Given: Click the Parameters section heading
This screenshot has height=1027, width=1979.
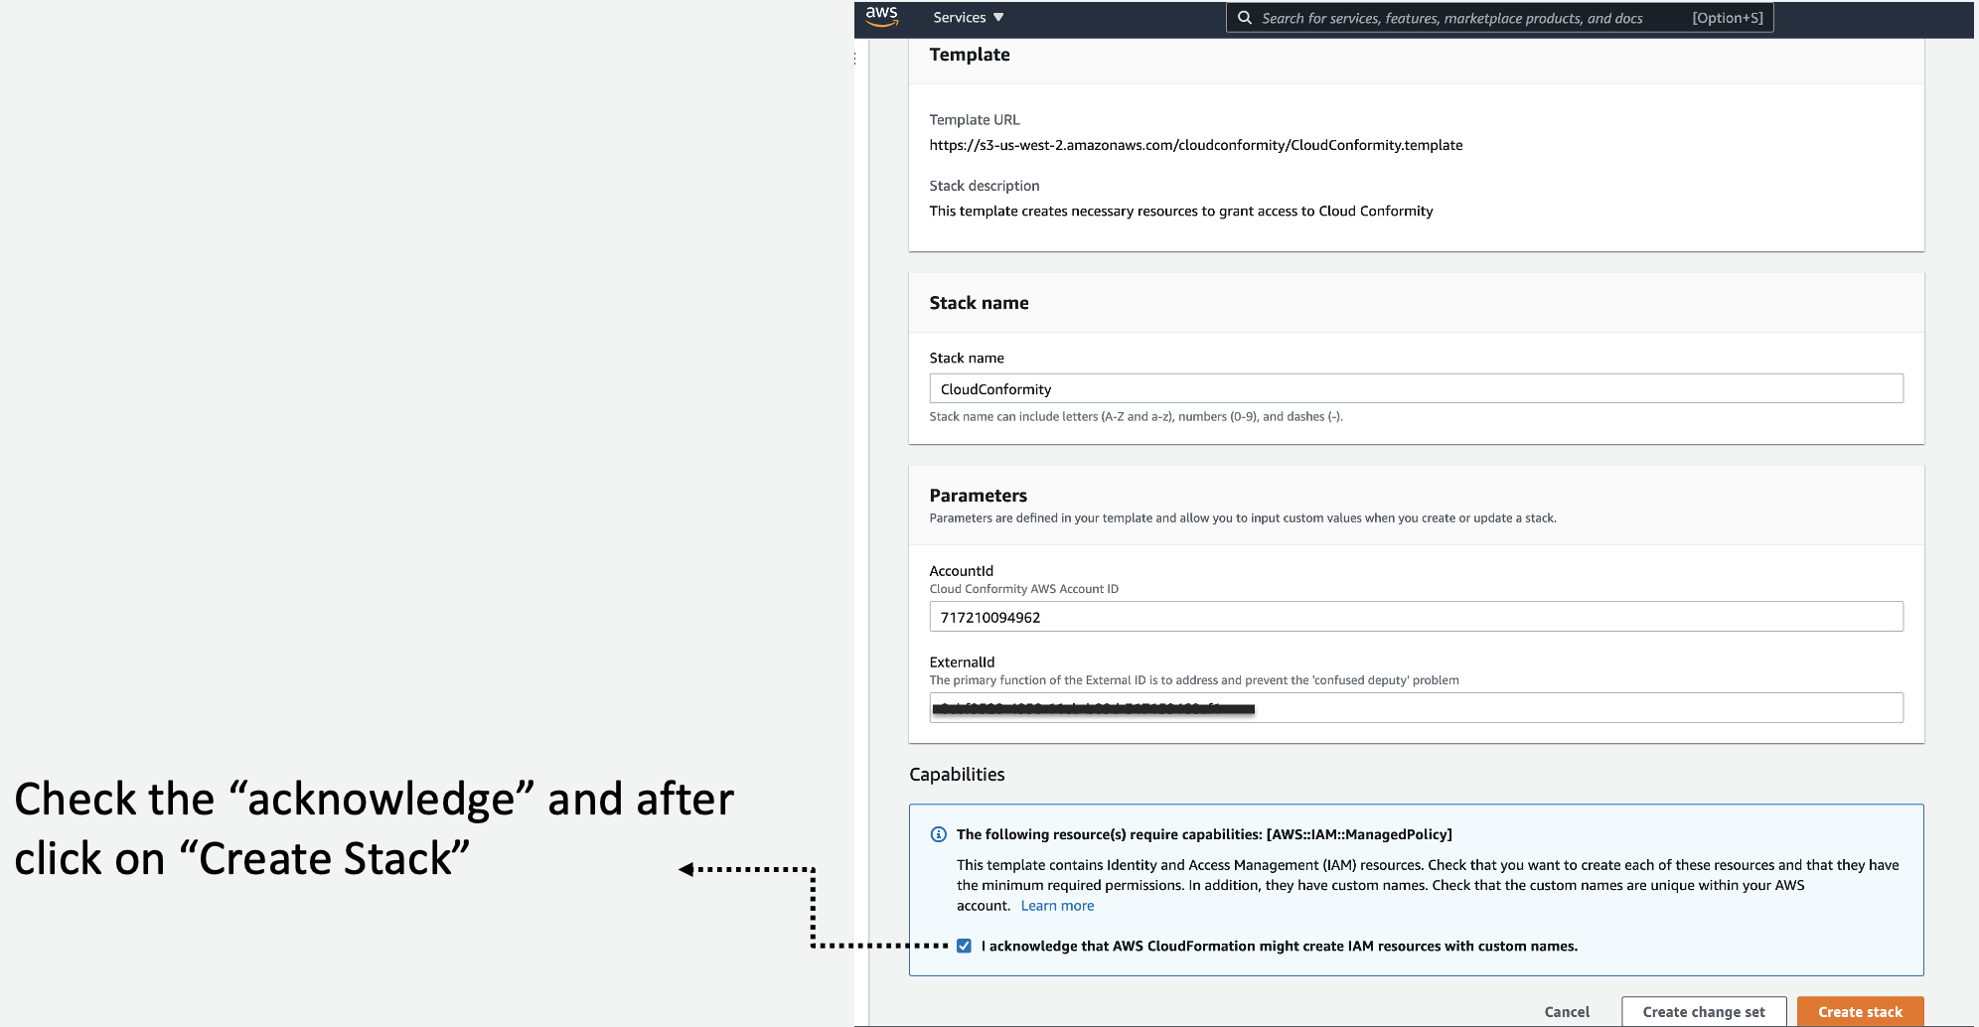Looking at the screenshot, I should [x=979, y=496].
